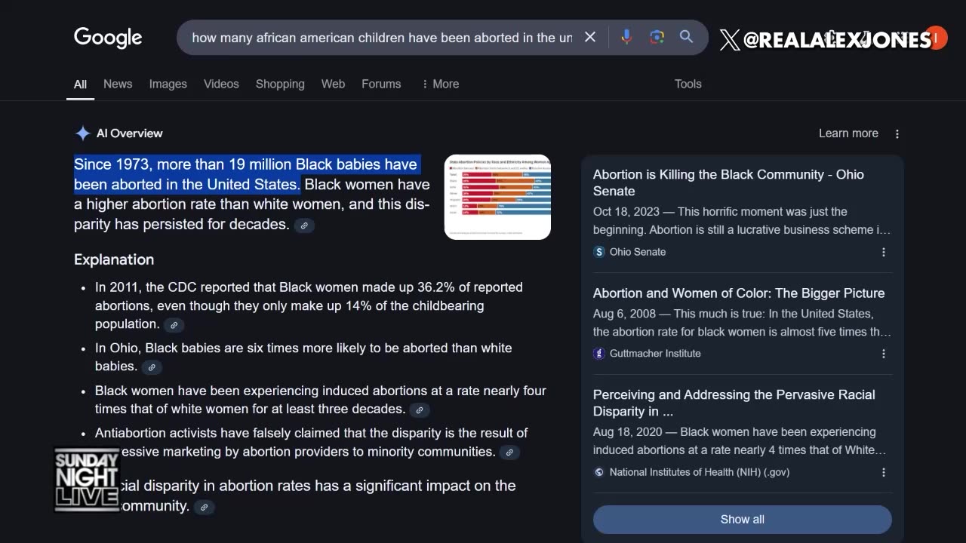Open three-dot menu for NIH result

pos(884,472)
